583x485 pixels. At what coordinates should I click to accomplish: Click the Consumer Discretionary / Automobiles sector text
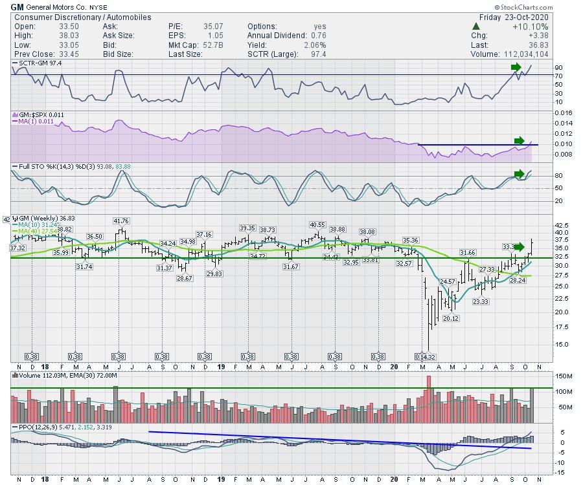[82, 17]
